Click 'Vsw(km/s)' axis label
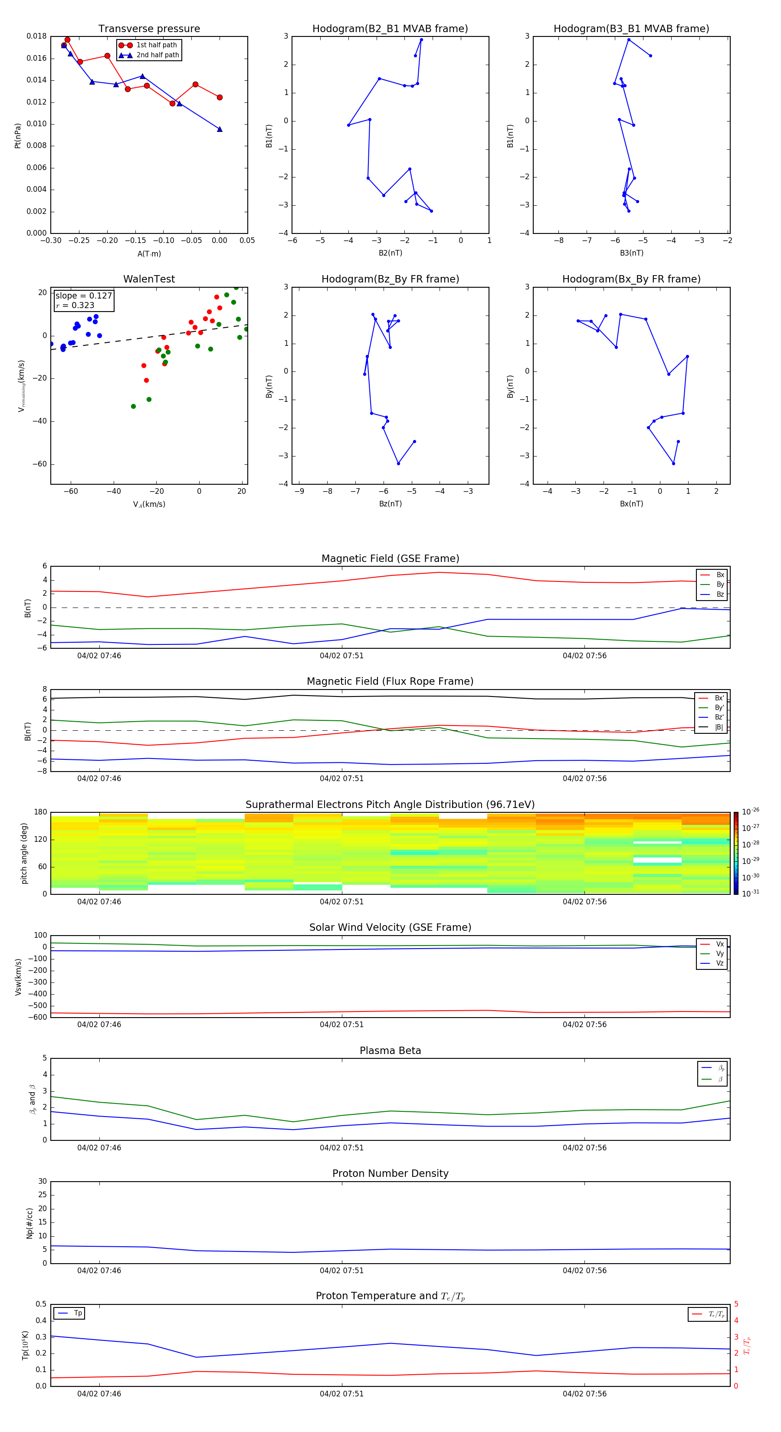This screenshot has width=781, height=1432. (x=18, y=977)
